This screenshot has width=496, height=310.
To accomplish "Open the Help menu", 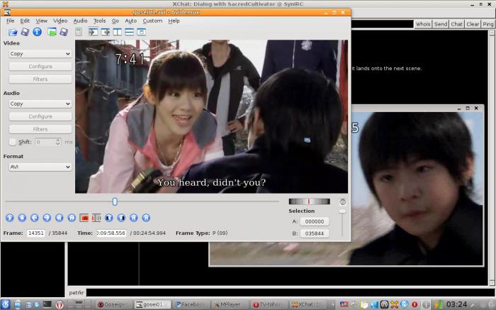I will [x=174, y=21].
